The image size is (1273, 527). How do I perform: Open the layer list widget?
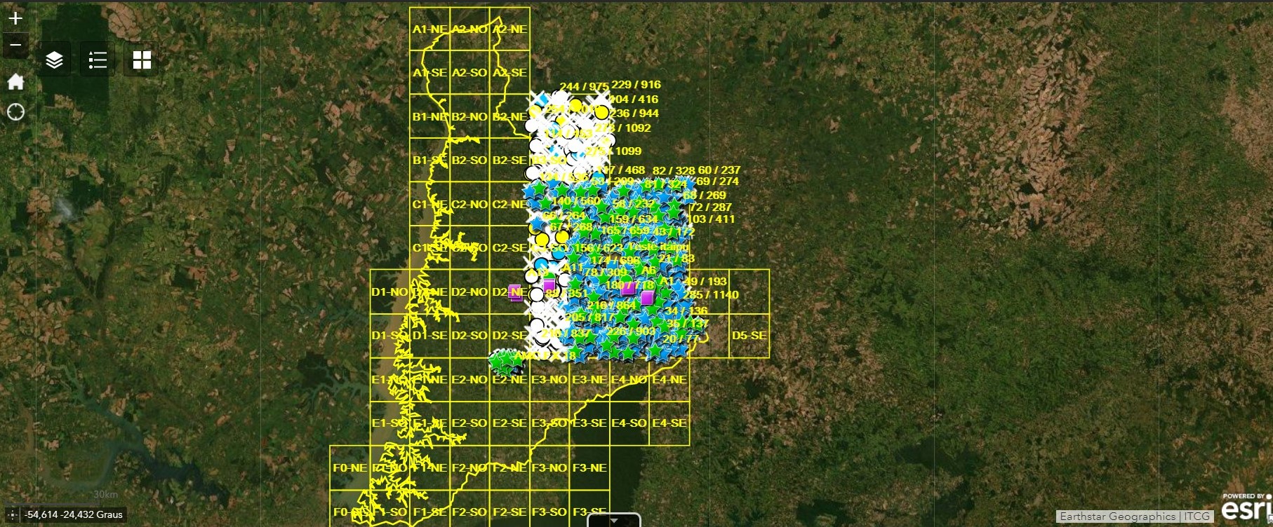coord(54,60)
